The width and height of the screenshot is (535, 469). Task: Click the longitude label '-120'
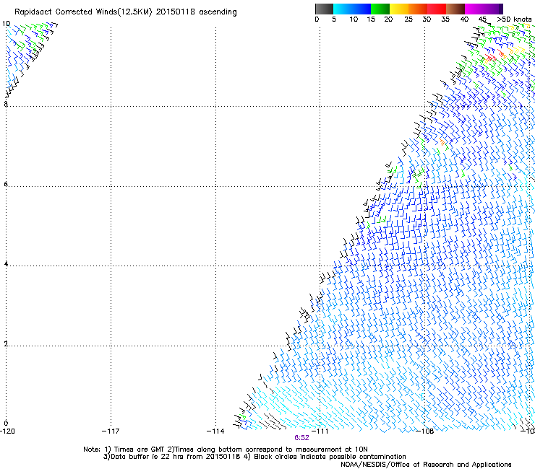pyautogui.click(x=7, y=431)
